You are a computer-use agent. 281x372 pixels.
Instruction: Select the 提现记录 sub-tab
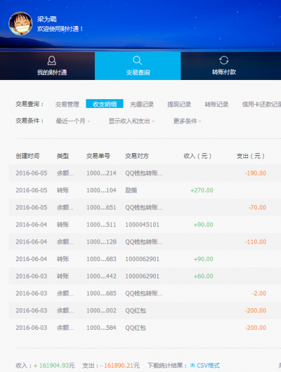tap(179, 104)
